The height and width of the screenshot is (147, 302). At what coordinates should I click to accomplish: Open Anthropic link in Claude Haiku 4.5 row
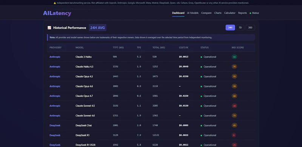coord(55,67)
